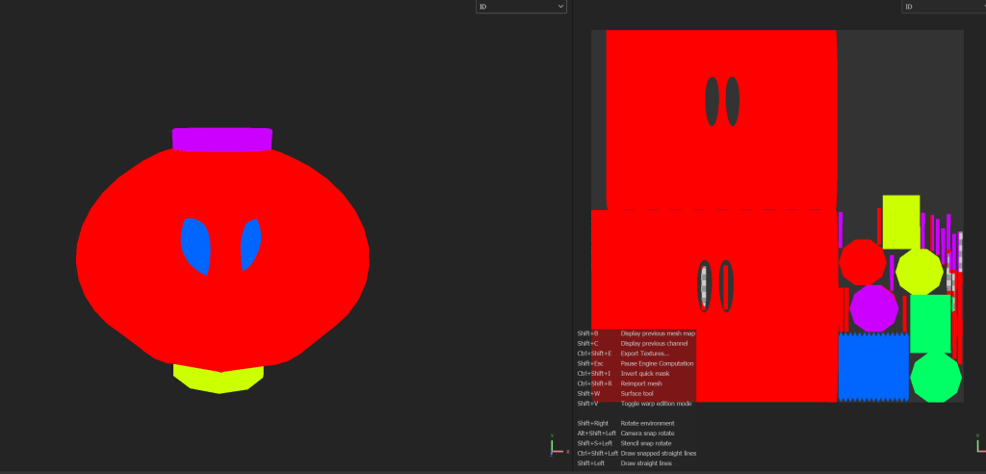Click the 'Export Textures...' shortcut entry

click(x=644, y=354)
